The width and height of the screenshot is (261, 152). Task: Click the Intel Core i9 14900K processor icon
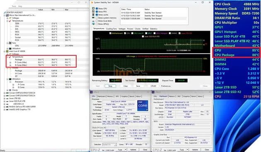[7, 51]
